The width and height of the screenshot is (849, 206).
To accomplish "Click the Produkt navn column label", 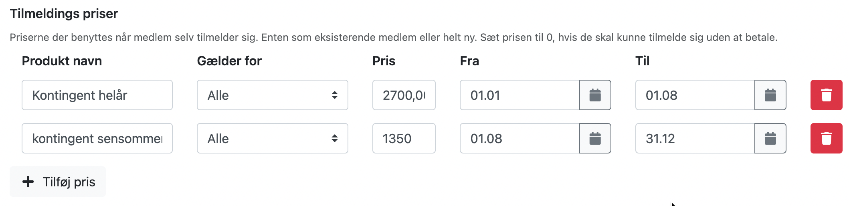I will (x=62, y=61).
